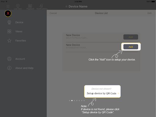Tap the star icon beside Device Name

coord(66,6)
